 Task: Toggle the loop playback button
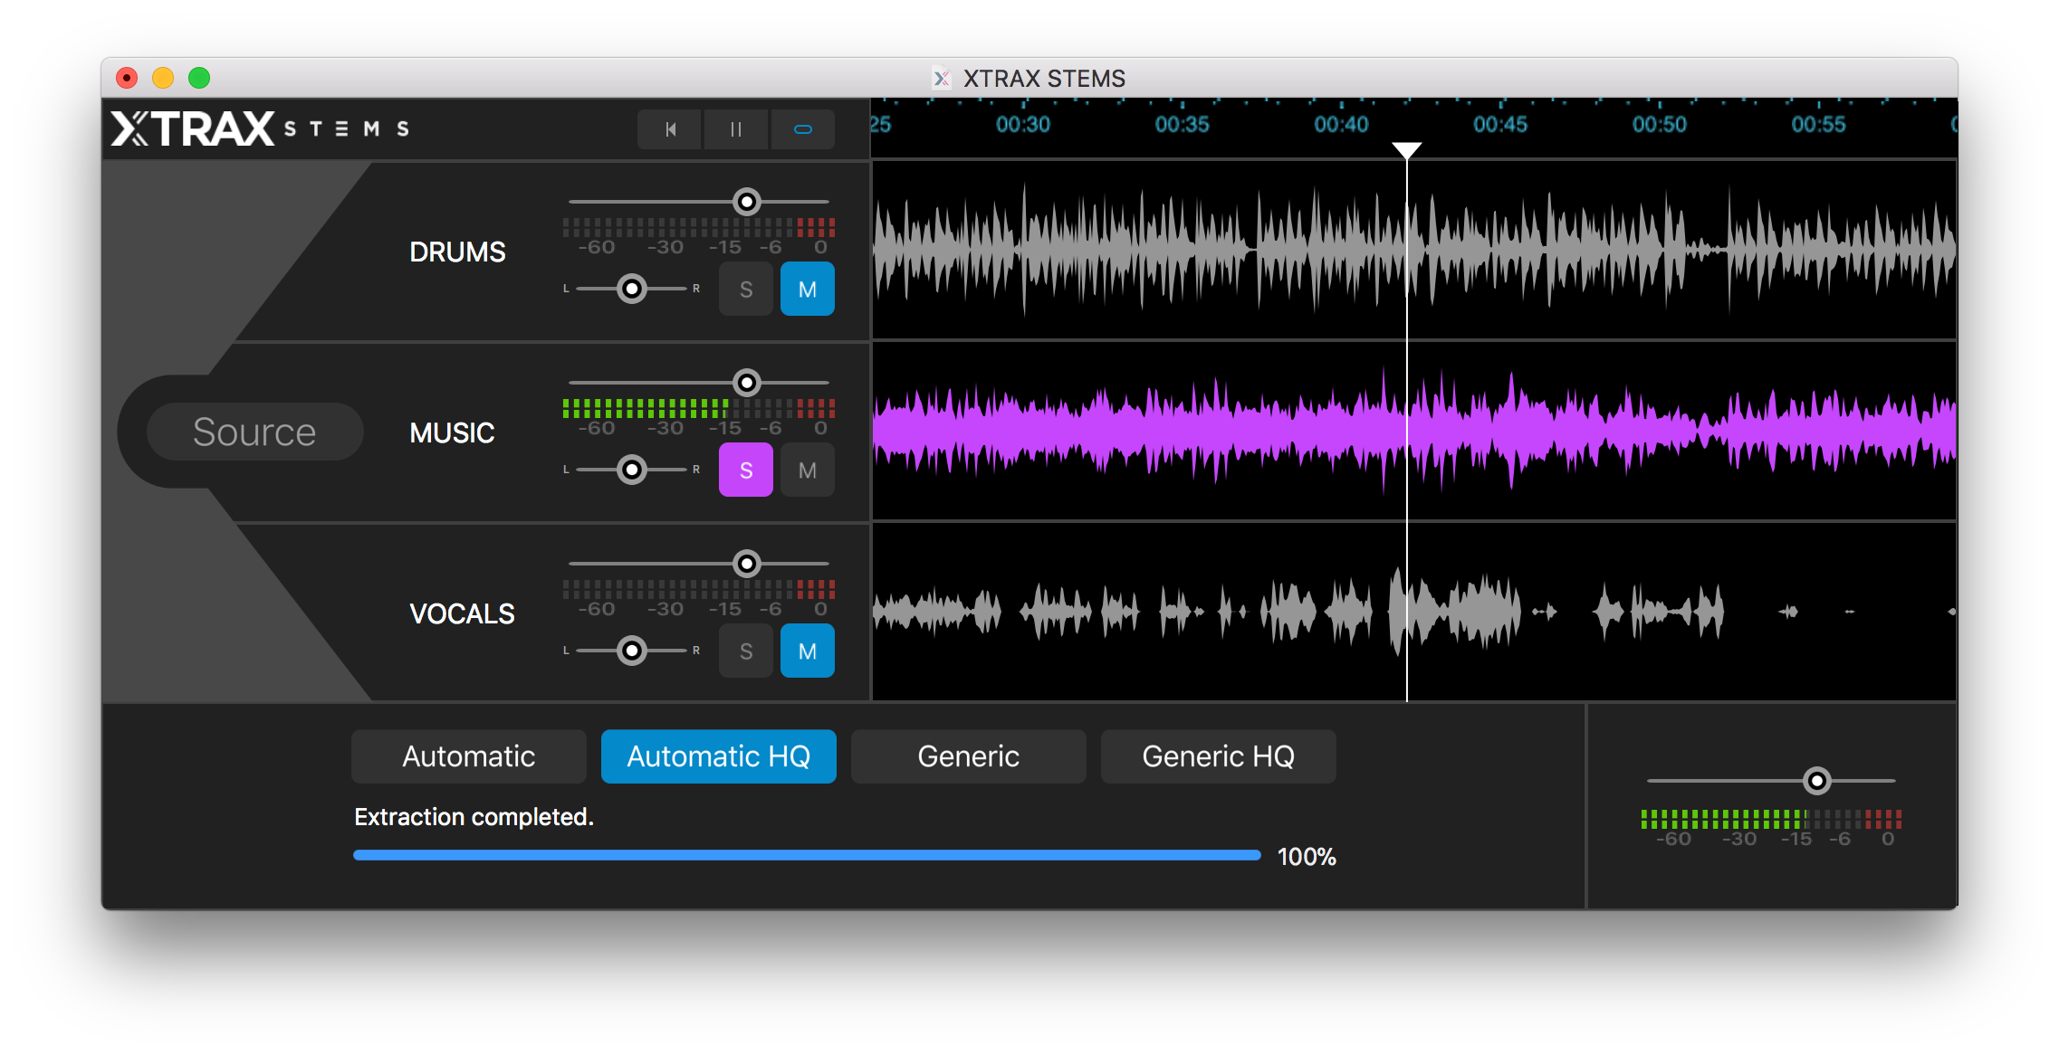tap(803, 129)
